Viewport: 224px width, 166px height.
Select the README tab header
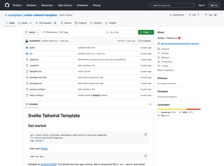pos(32,104)
